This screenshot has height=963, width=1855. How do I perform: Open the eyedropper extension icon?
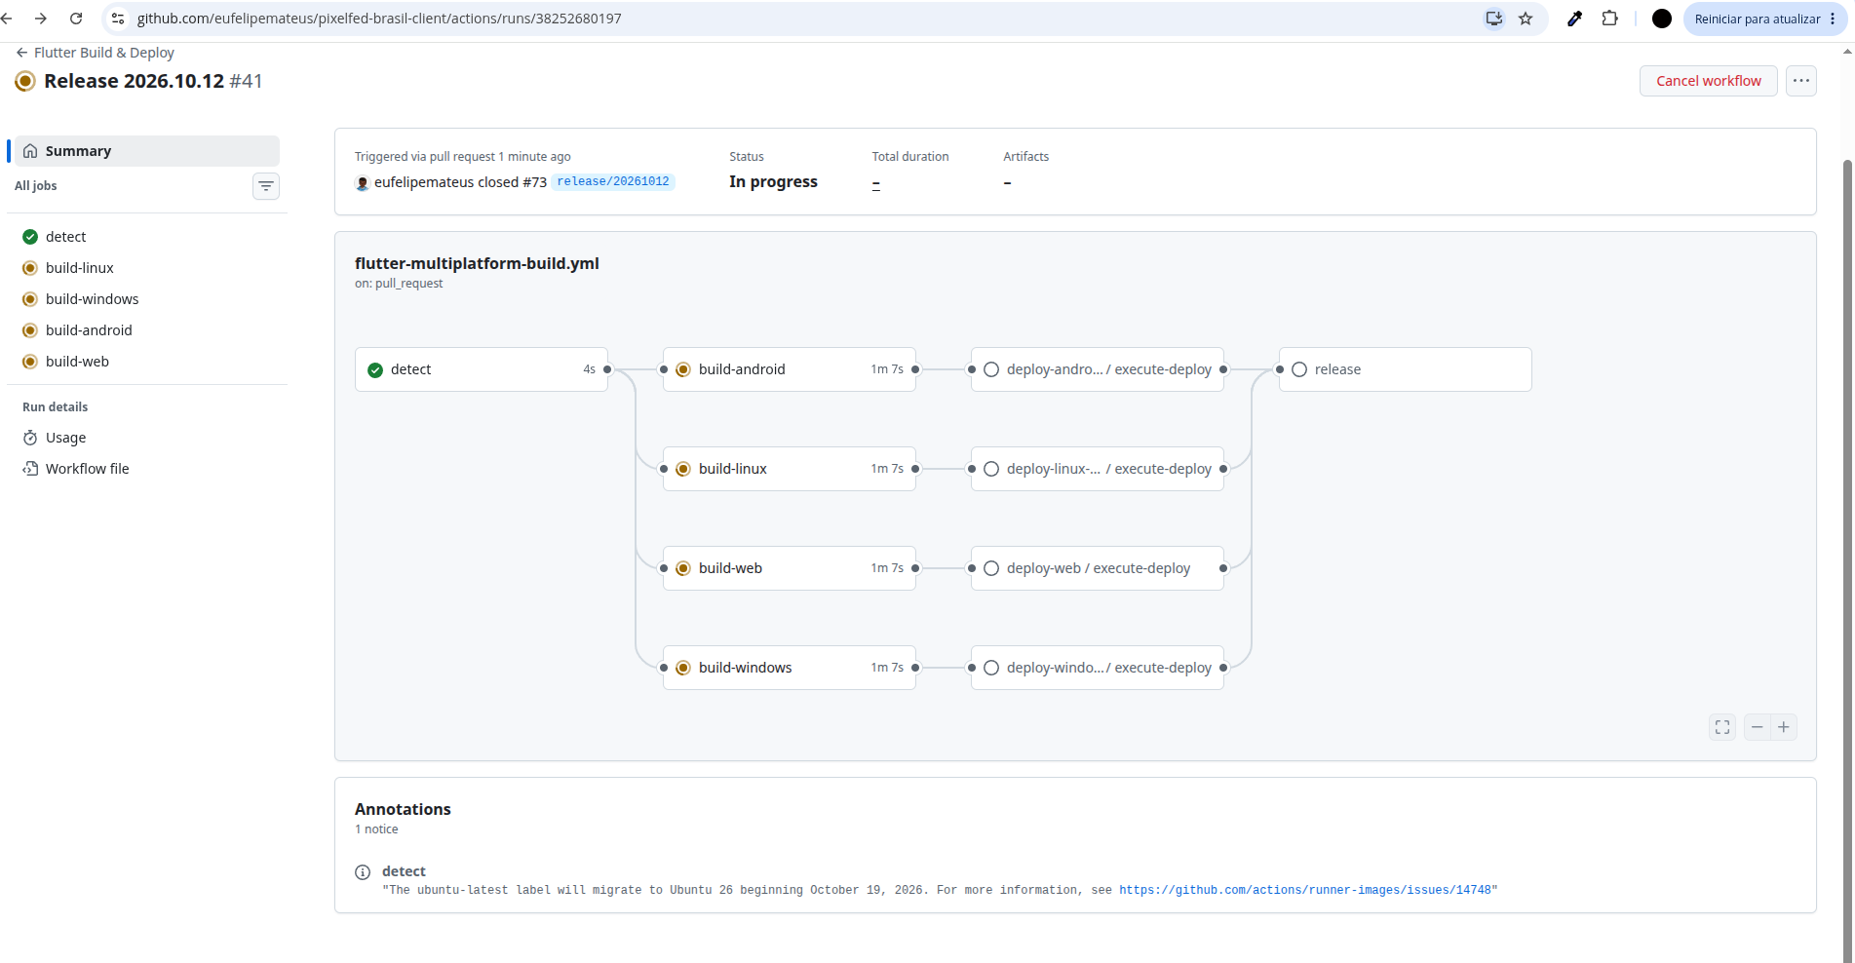(x=1574, y=19)
